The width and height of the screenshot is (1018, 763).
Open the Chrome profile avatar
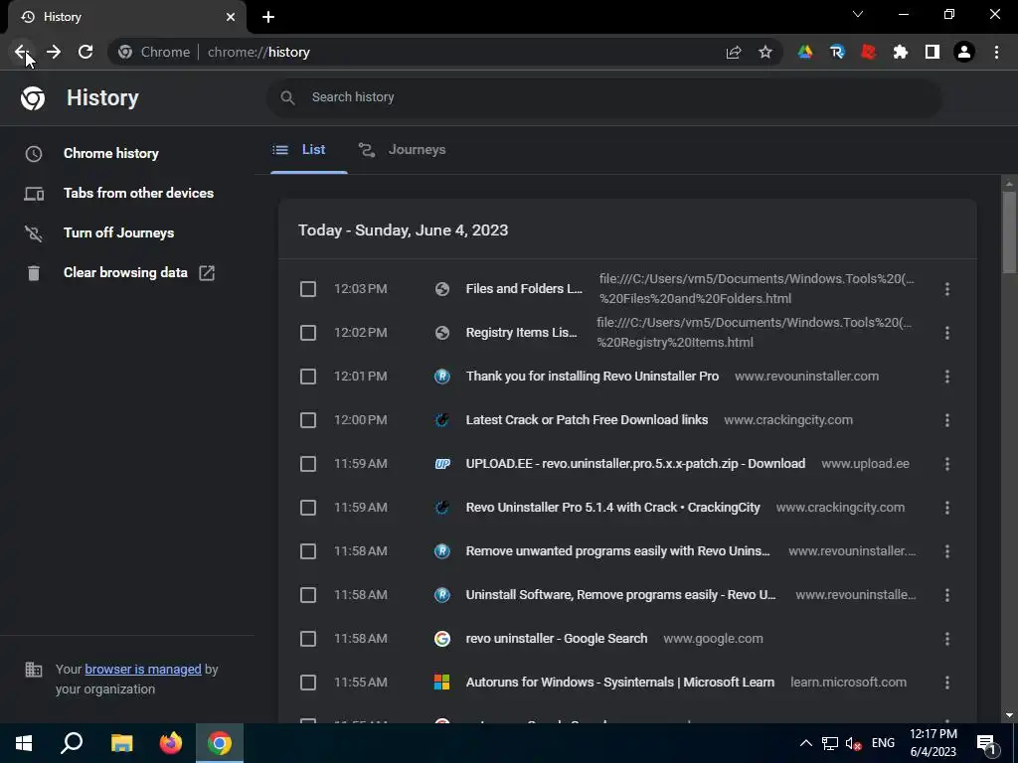964,52
